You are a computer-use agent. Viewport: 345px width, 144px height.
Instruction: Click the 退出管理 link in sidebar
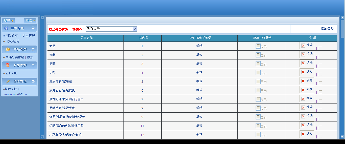pos(29,36)
